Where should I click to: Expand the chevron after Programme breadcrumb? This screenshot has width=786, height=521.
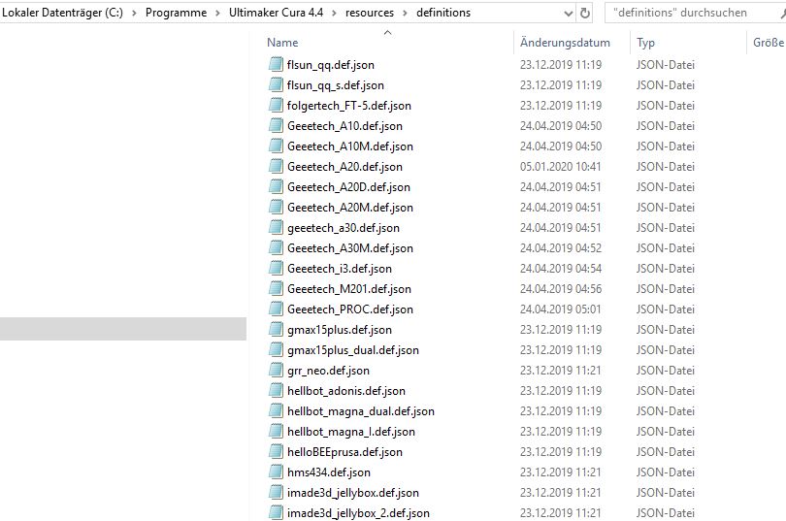(217, 13)
